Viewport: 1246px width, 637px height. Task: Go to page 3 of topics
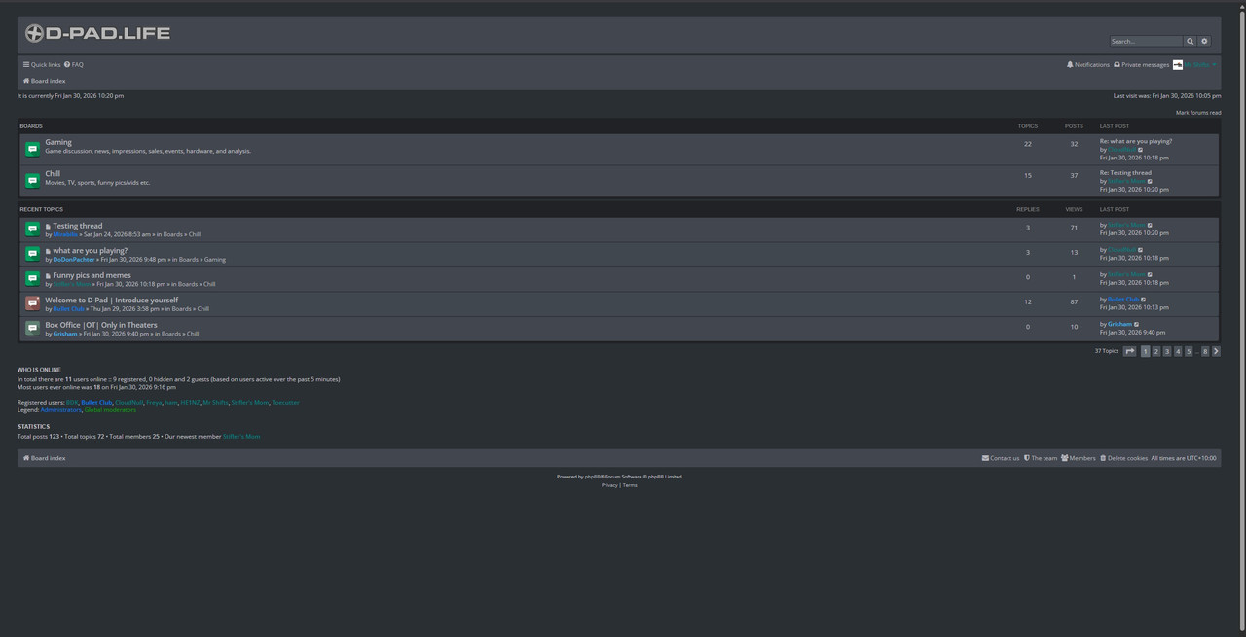click(x=1167, y=351)
